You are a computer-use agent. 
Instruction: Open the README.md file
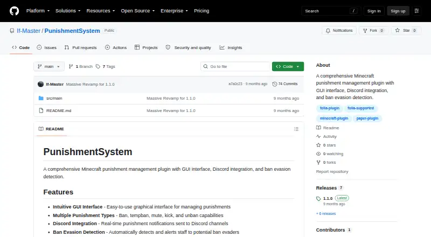click(x=59, y=110)
